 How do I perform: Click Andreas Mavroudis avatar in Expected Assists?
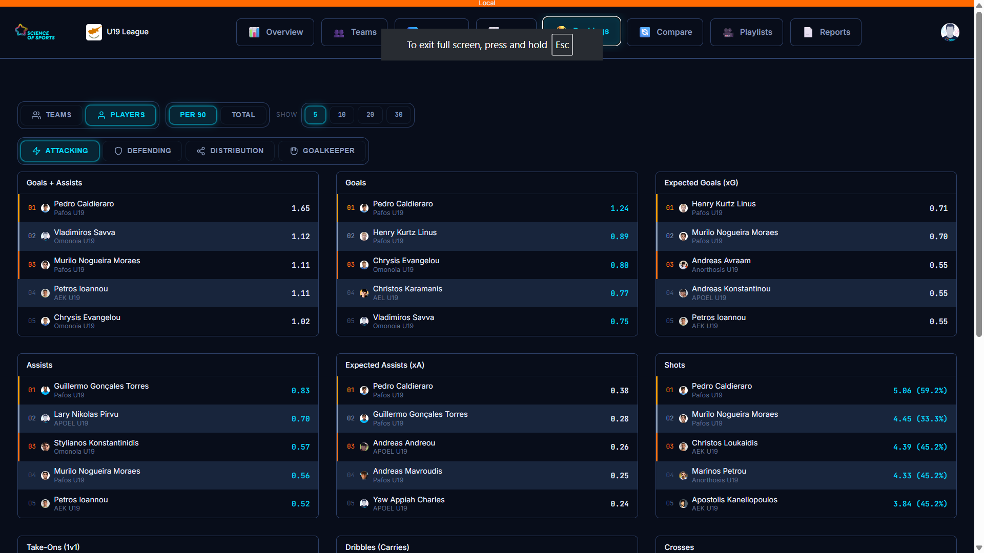[x=364, y=475]
